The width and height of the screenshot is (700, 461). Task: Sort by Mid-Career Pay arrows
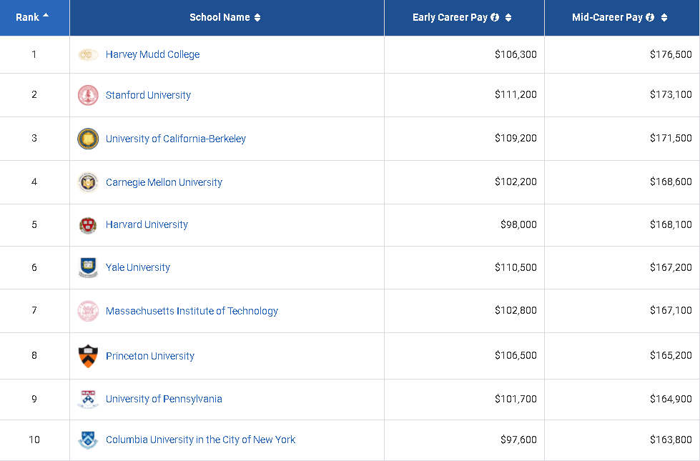pyautogui.click(x=664, y=17)
